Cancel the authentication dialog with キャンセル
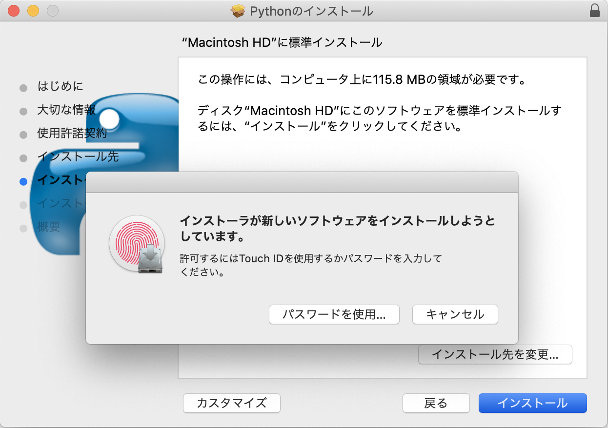This screenshot has height=428, width=608. pyautogui.click(x=455, y=314)
